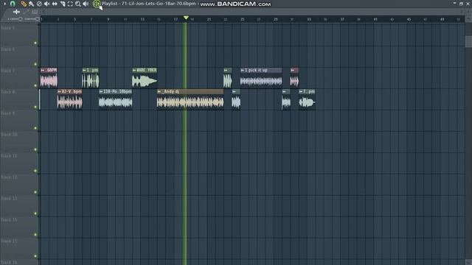This screenshot has width=472, height=265.
Task: Mute Track 10 with its green dot
Action: point(35,149)
